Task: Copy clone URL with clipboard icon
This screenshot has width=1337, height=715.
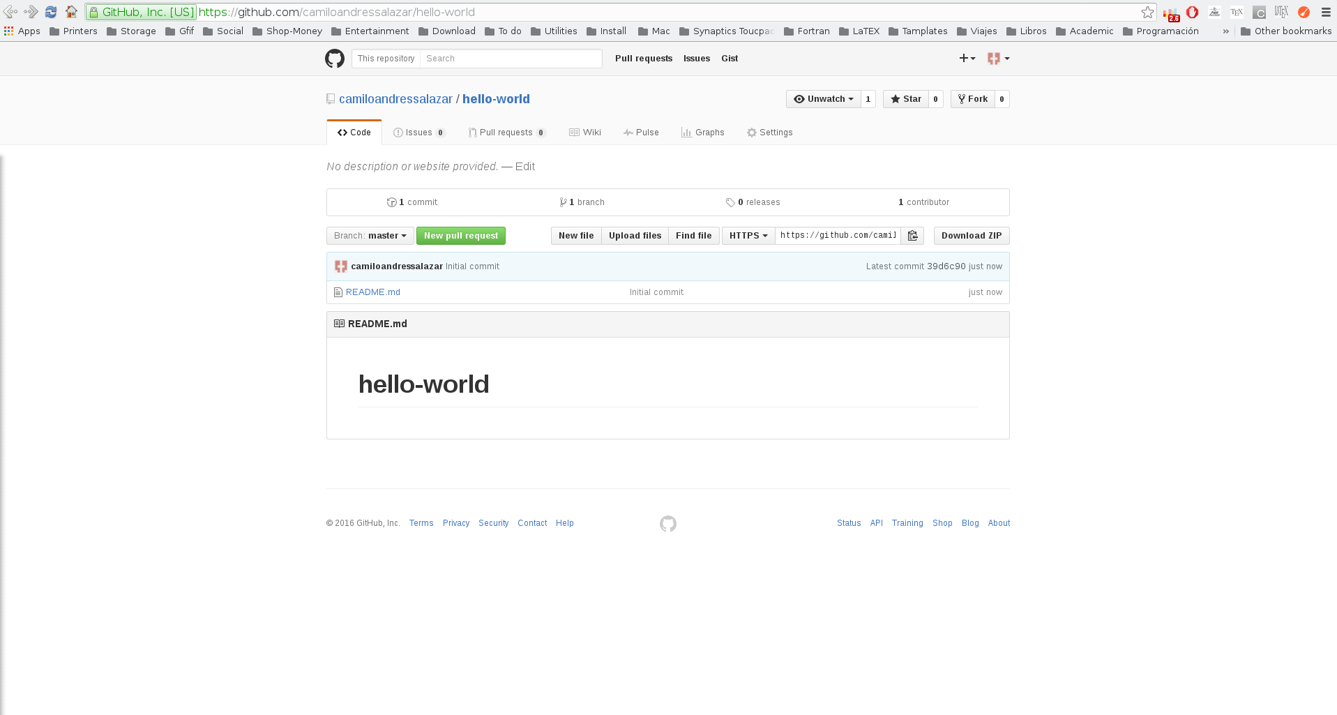Action: click(912, 236)
